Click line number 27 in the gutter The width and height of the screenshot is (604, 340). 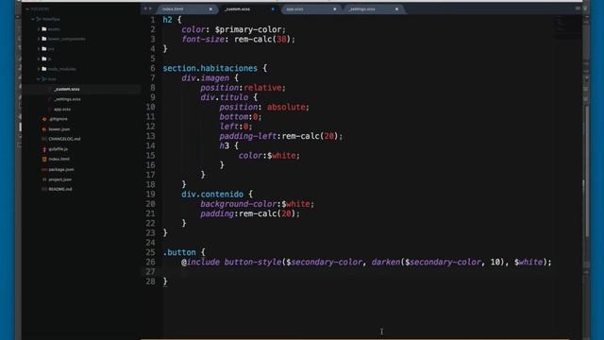[x=151, y=272]
